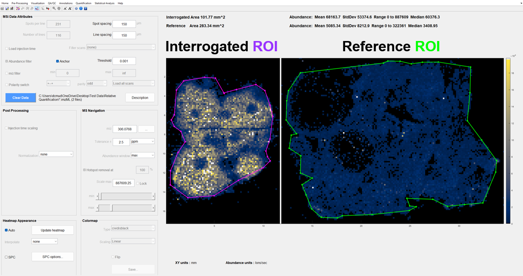
Task: Open help via blue question mark icon
Action: coord(81,8)
